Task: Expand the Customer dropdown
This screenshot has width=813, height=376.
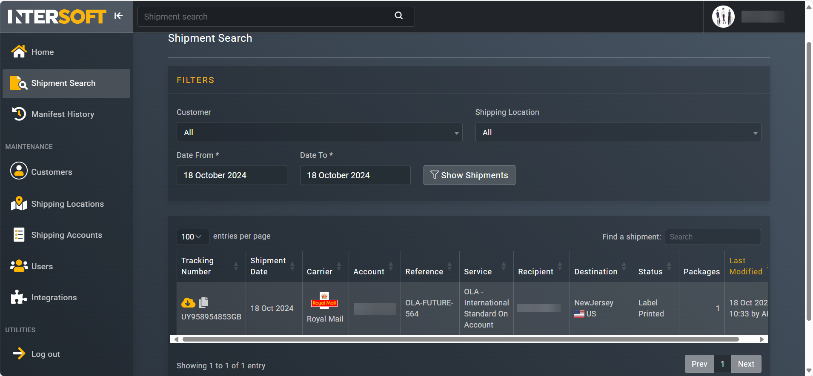Action: coord(319,132)
